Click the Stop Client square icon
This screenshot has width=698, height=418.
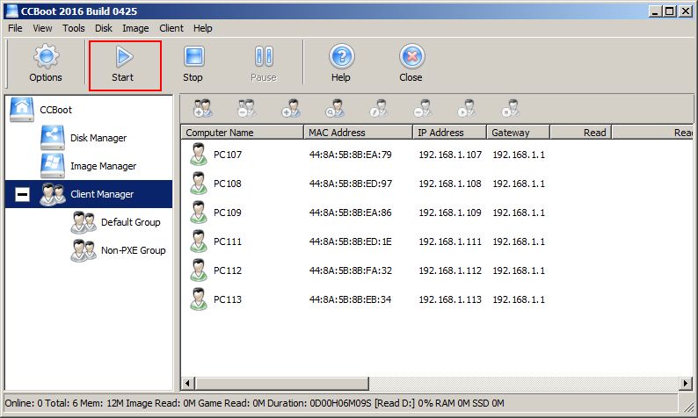pyautogui.click(x=511, y=108)
